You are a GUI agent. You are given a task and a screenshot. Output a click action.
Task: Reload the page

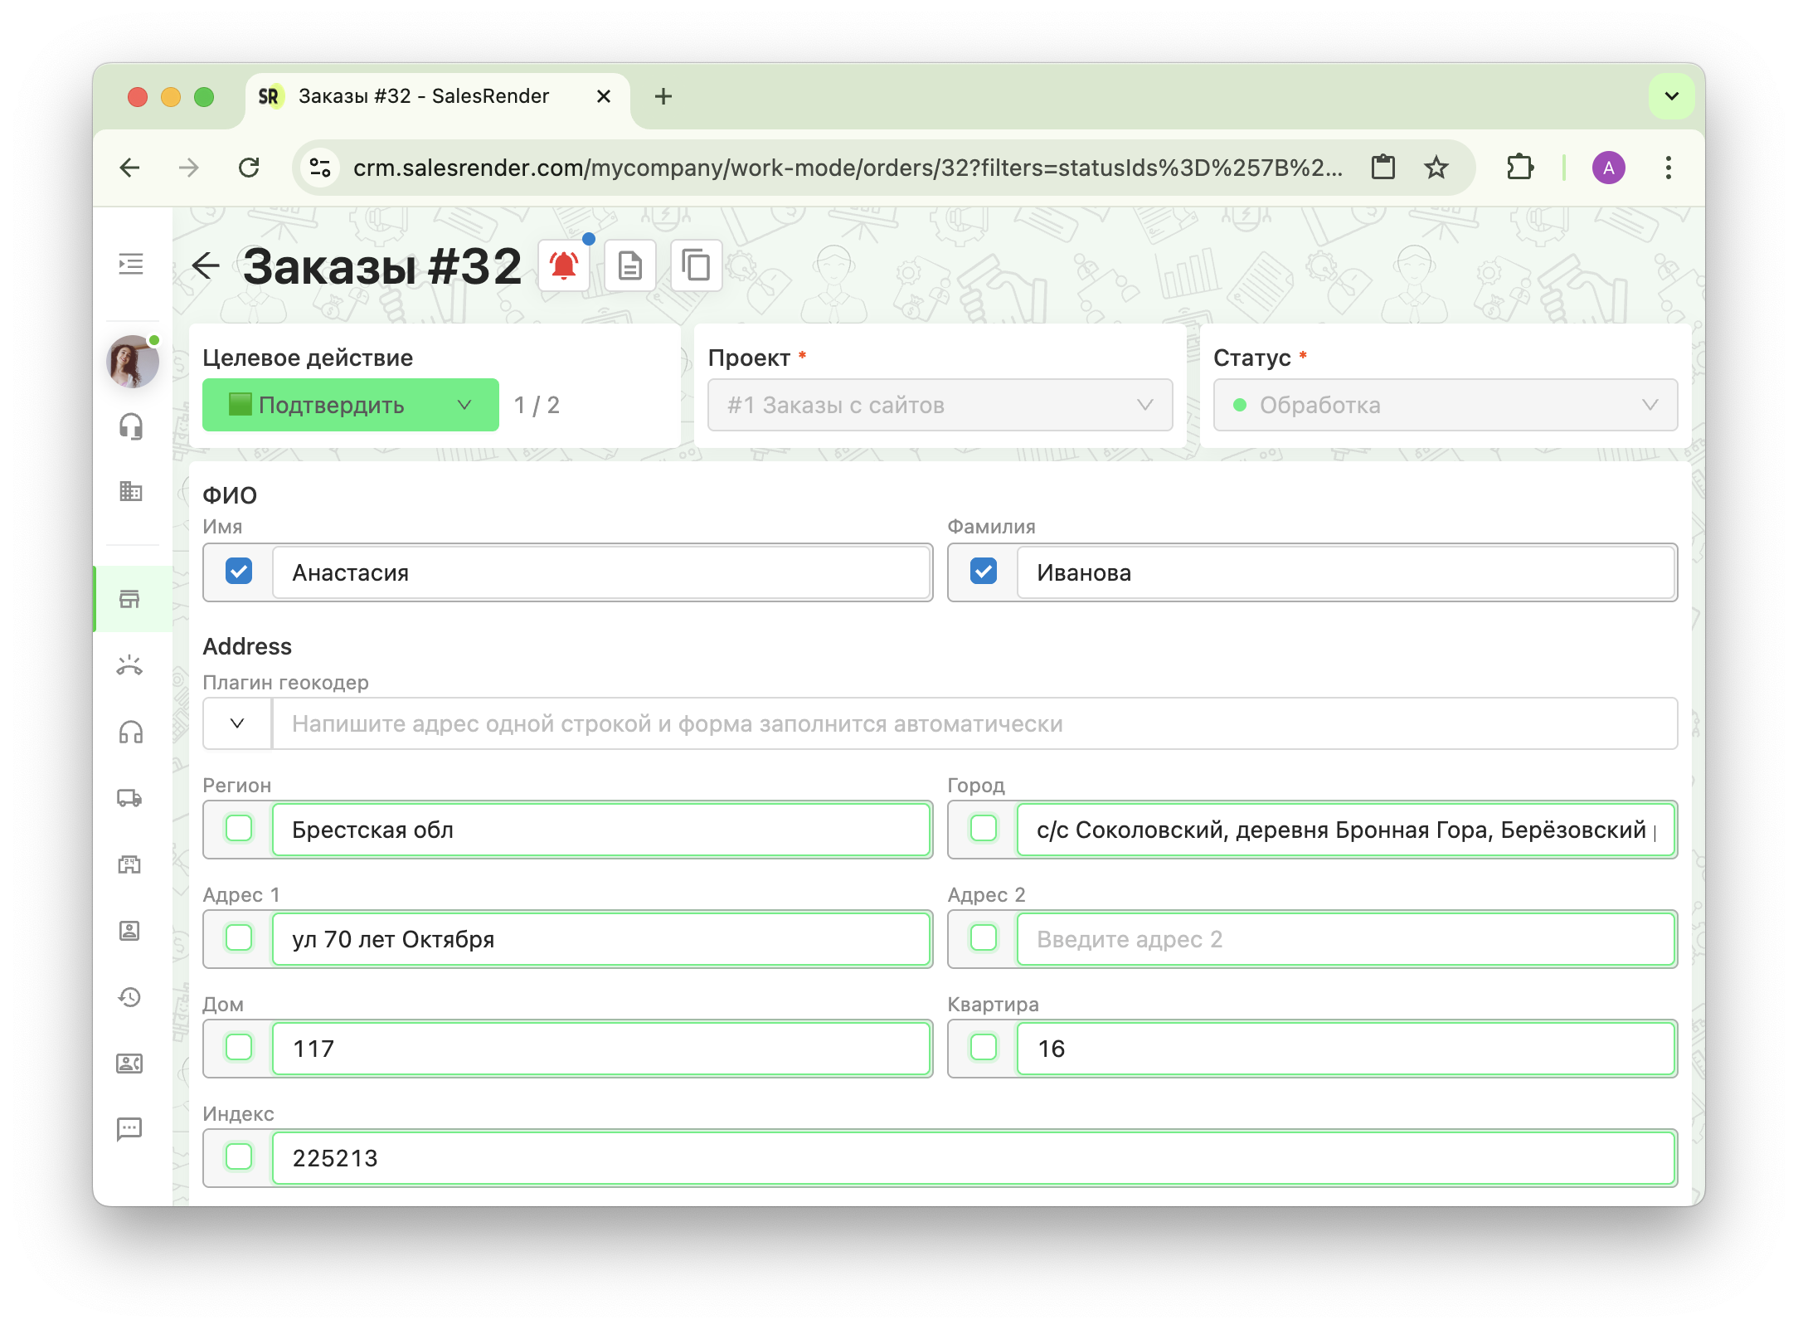pyautogui.click(x=249, y=168)
